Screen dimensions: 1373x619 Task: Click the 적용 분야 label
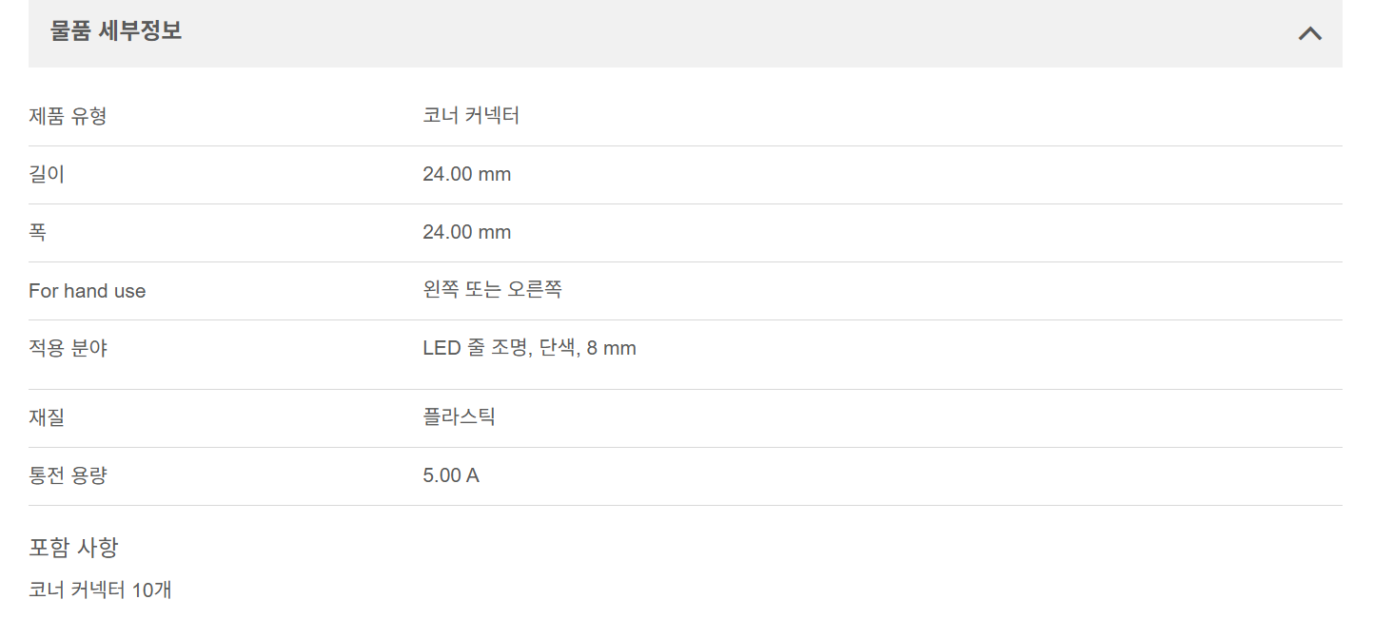click(68, 349)
